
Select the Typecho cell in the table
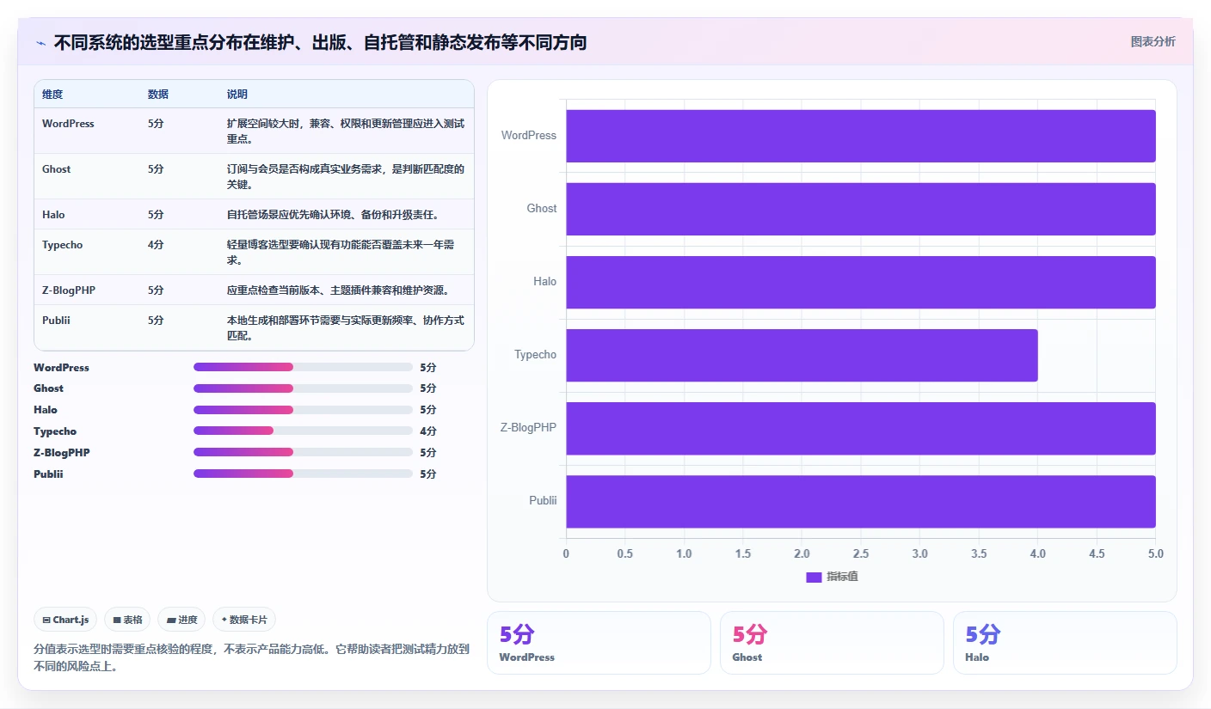point(63,245)
